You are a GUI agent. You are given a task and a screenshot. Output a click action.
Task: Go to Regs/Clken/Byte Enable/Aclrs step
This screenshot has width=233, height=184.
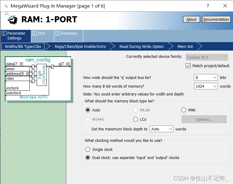click(x=80, y=46)
